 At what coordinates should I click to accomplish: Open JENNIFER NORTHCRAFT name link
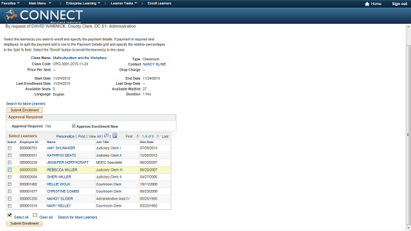coord(67,162)
